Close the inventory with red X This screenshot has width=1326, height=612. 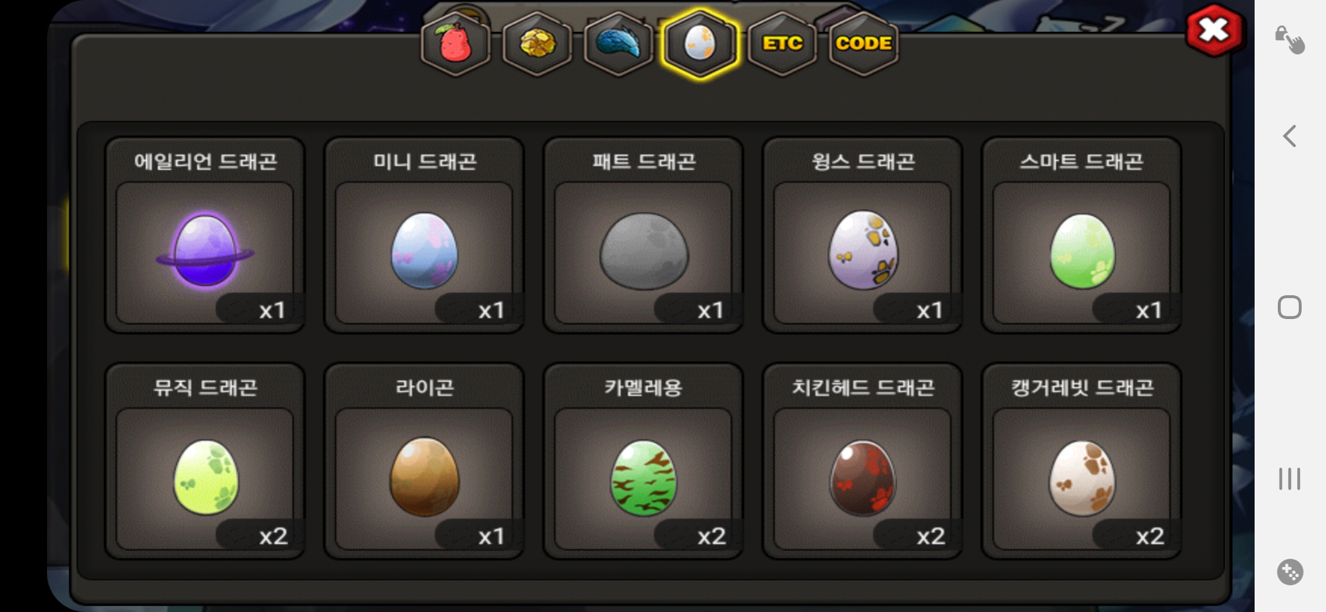tap(1214, 30)
